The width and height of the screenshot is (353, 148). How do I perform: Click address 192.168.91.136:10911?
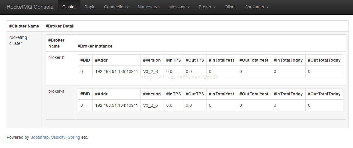click(x=116, y=71)
